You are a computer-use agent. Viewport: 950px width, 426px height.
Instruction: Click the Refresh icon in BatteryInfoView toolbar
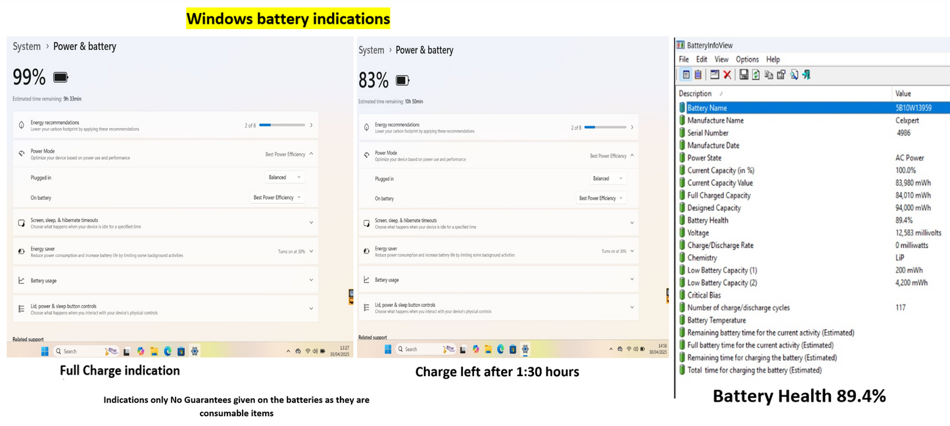click(756, 75)
